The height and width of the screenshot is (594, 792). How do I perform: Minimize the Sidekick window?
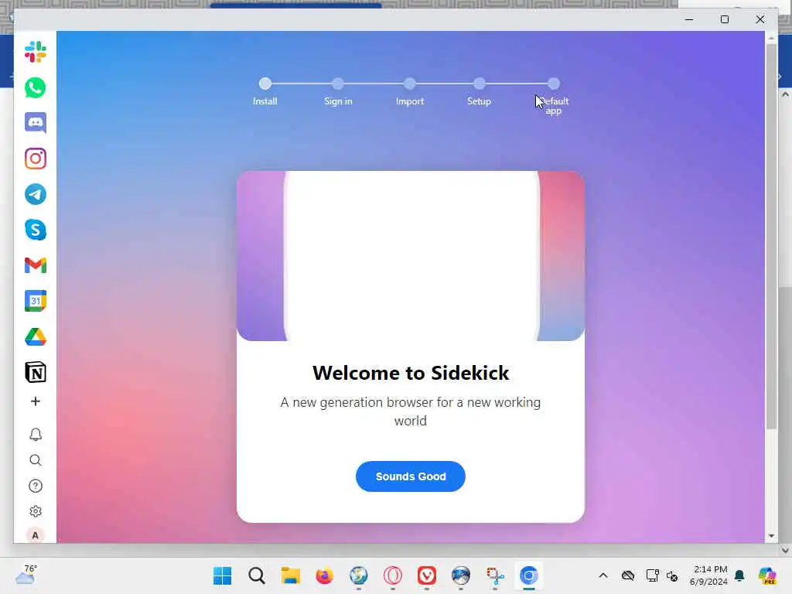coord(689,19)
